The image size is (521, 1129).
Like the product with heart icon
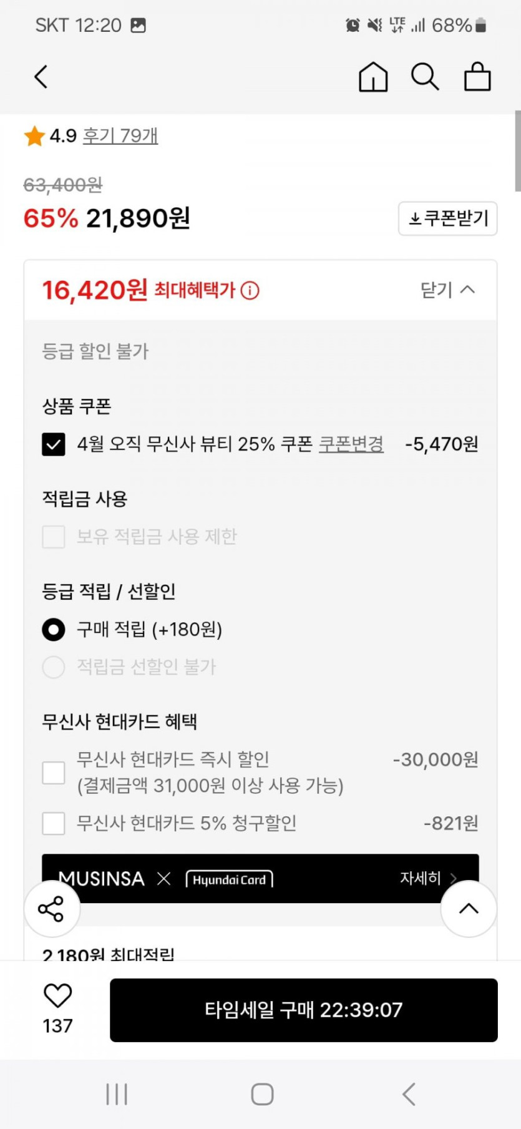pos(57,996)
